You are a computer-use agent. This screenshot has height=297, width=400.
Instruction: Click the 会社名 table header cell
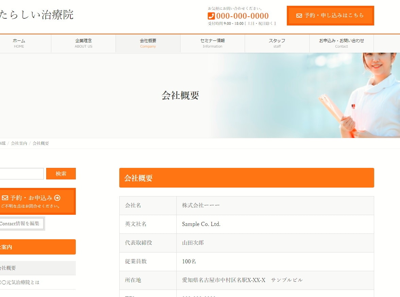pos(148,205)
